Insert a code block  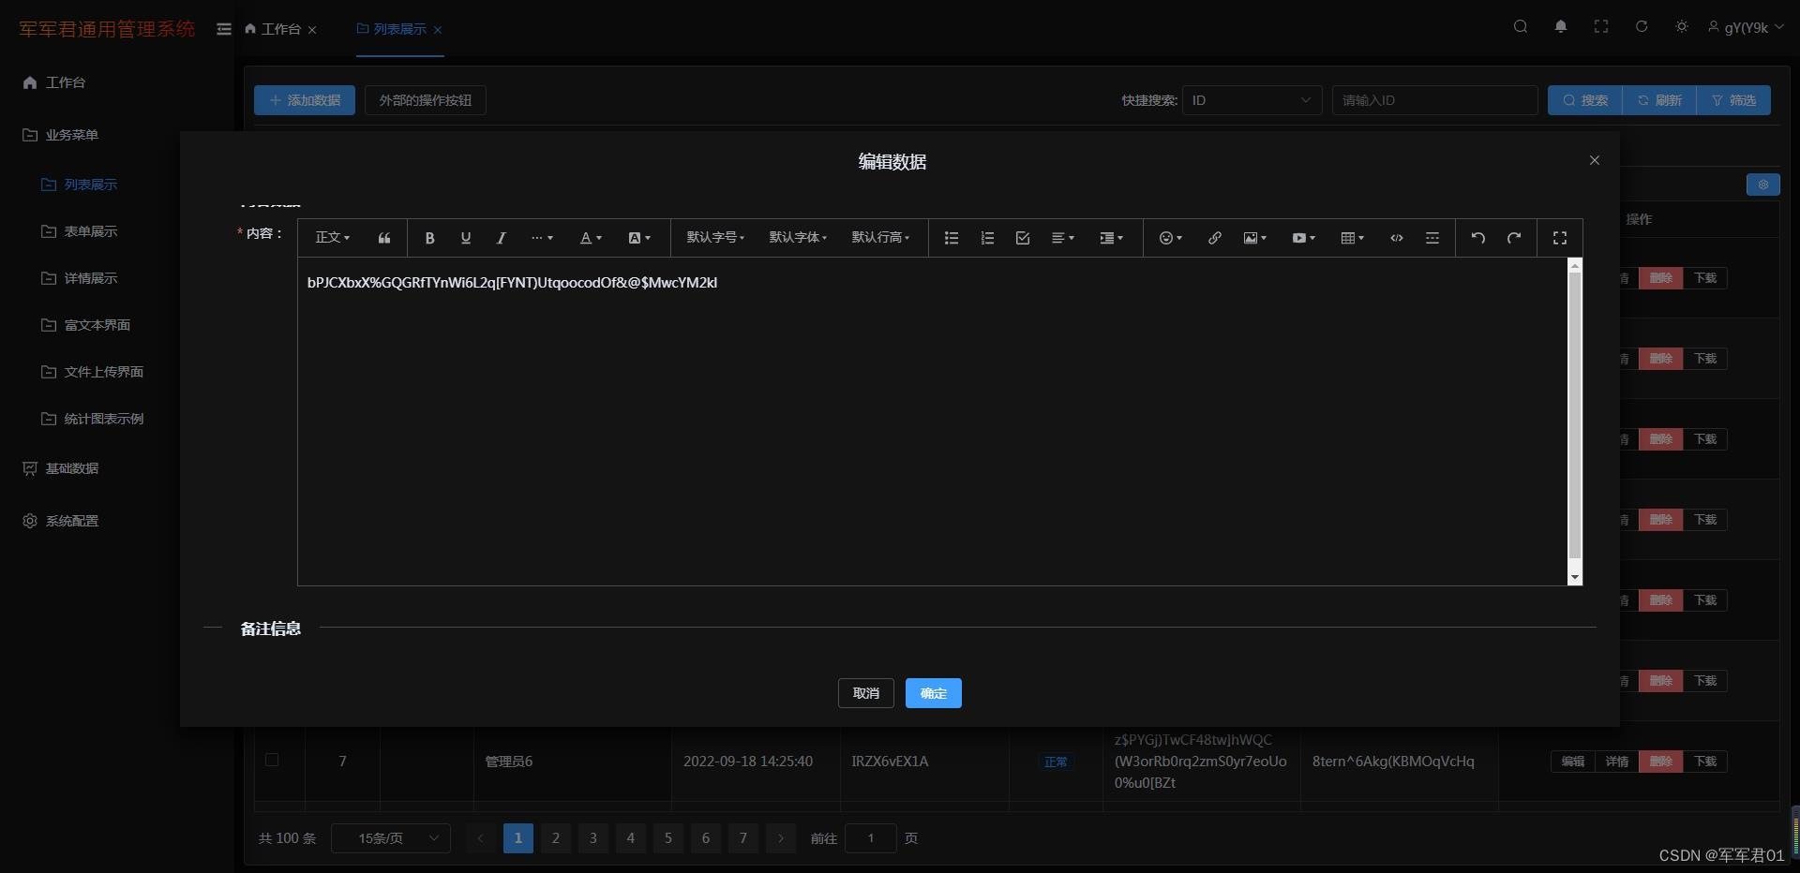tap(1396, 238)
